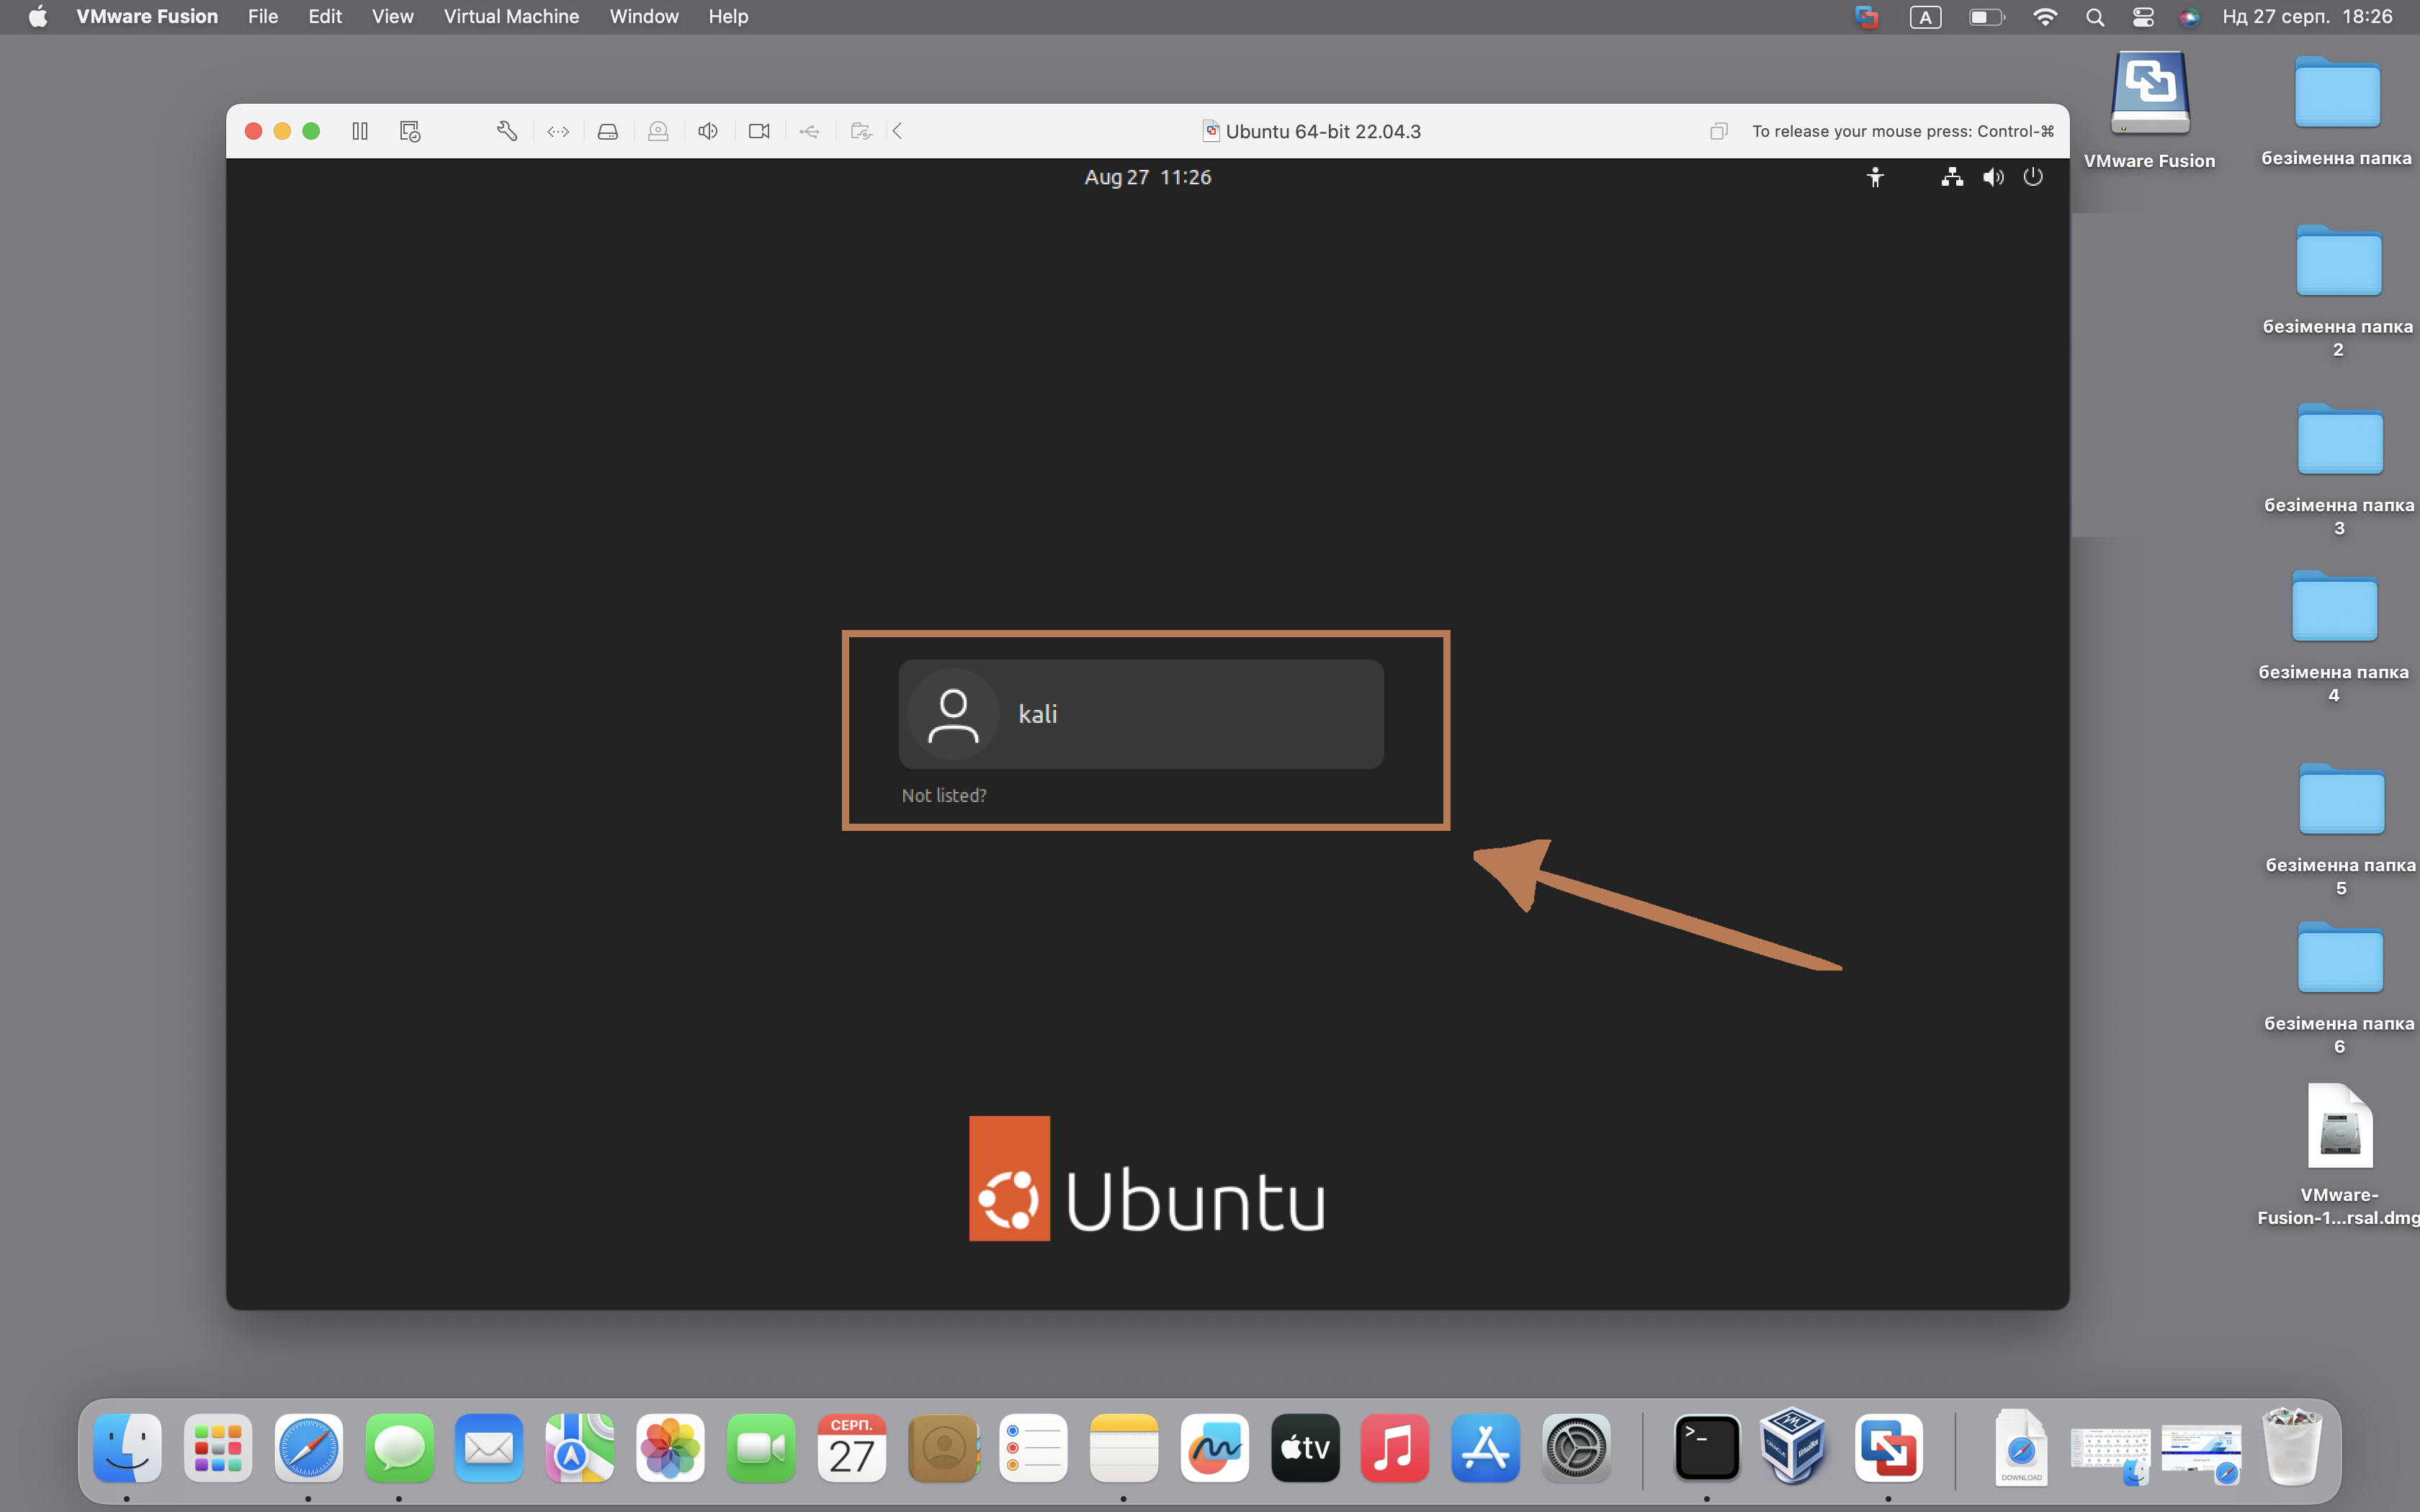Click the Not listed? link
The height and width of the screenshot is (1512, 2420).
pos(944,795)
